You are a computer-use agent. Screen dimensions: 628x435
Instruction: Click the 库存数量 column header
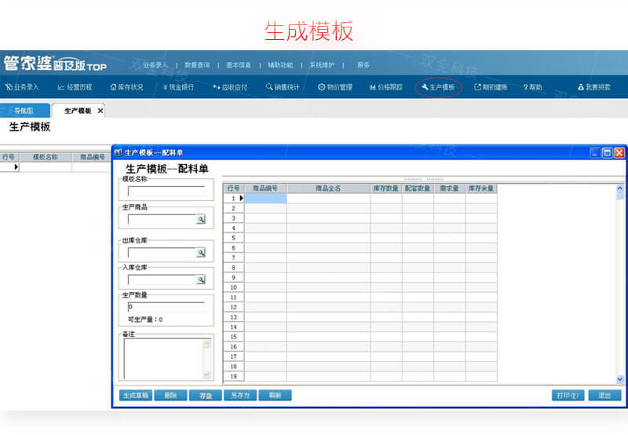386,188
